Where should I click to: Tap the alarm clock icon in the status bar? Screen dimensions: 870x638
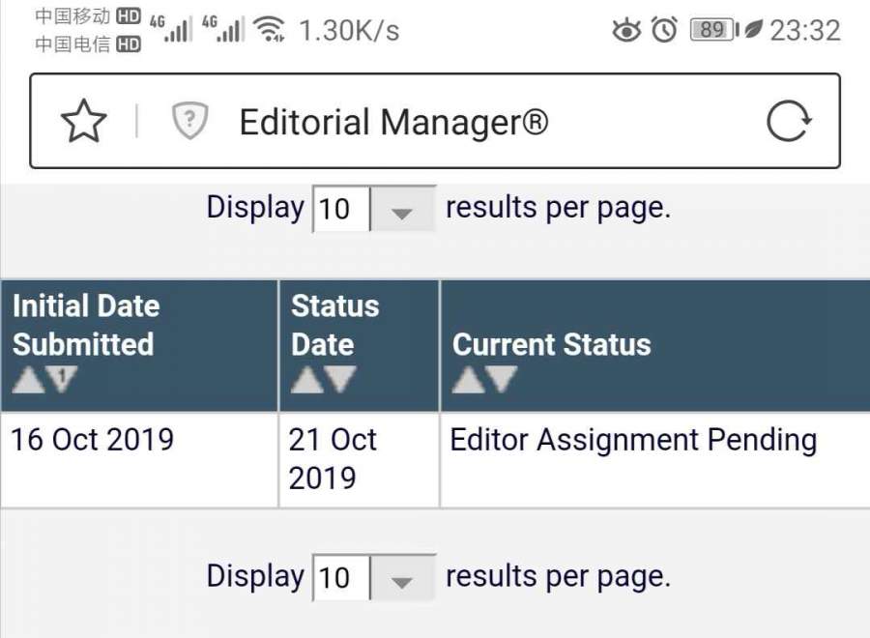coord(664,31)
